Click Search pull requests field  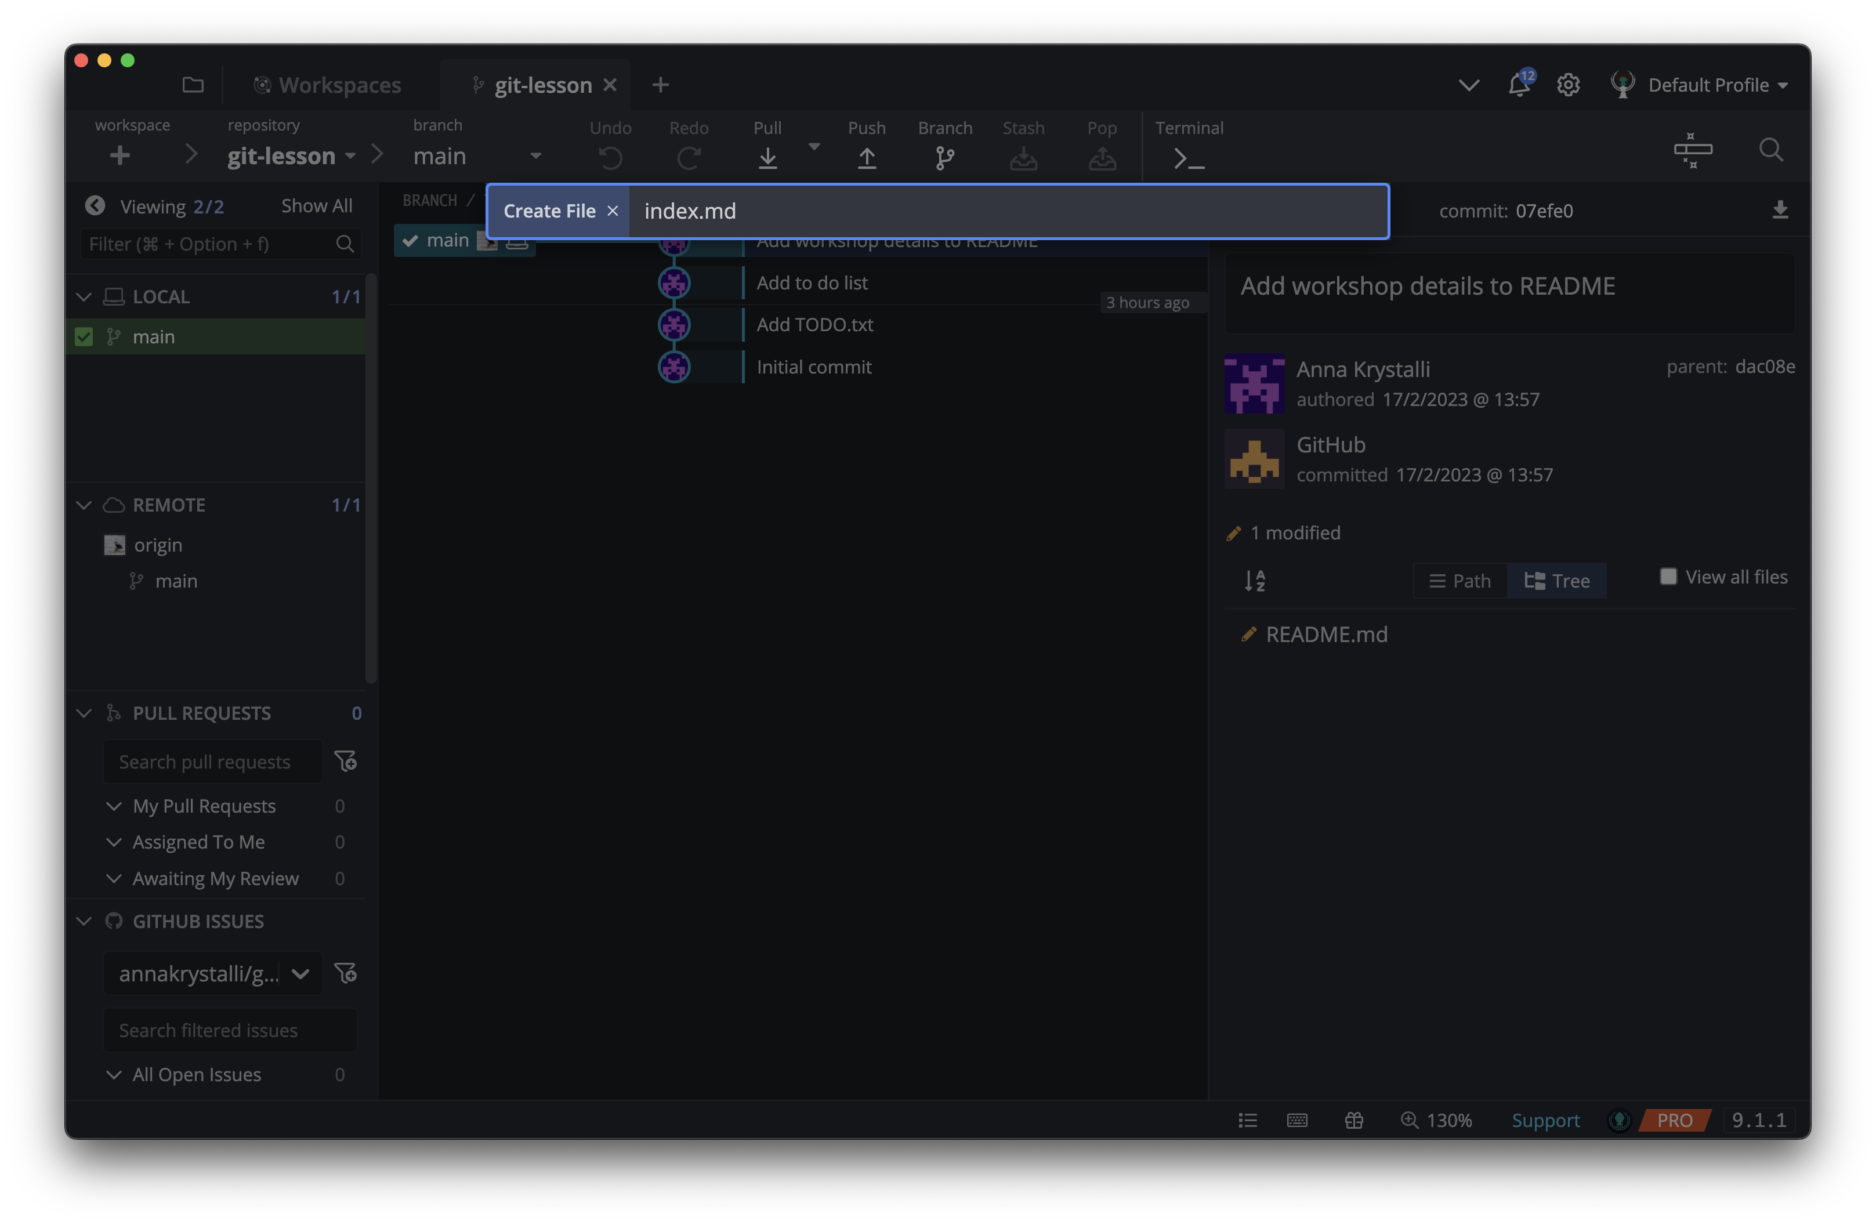212,762
